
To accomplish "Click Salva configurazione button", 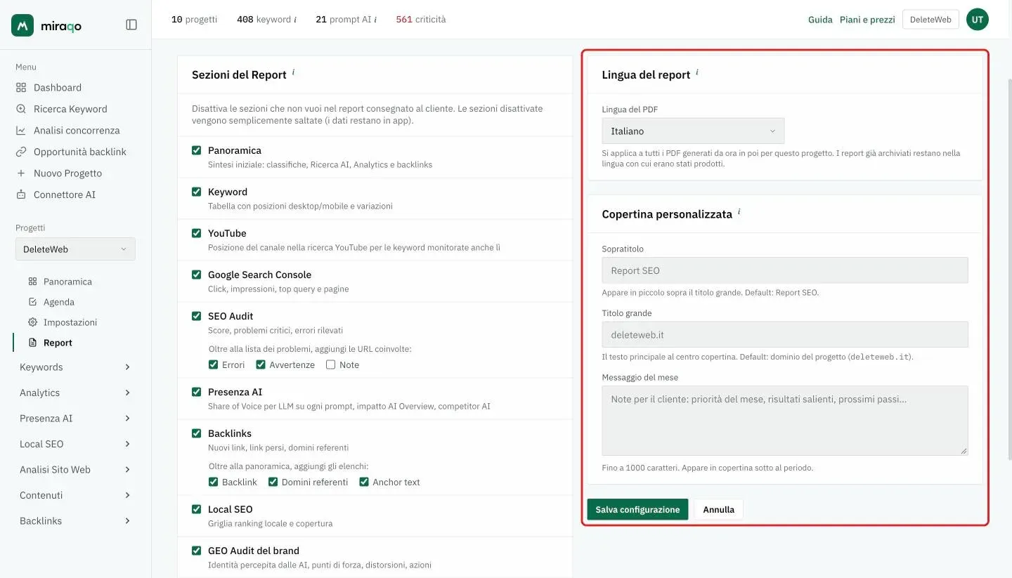I will coord(637,509).
